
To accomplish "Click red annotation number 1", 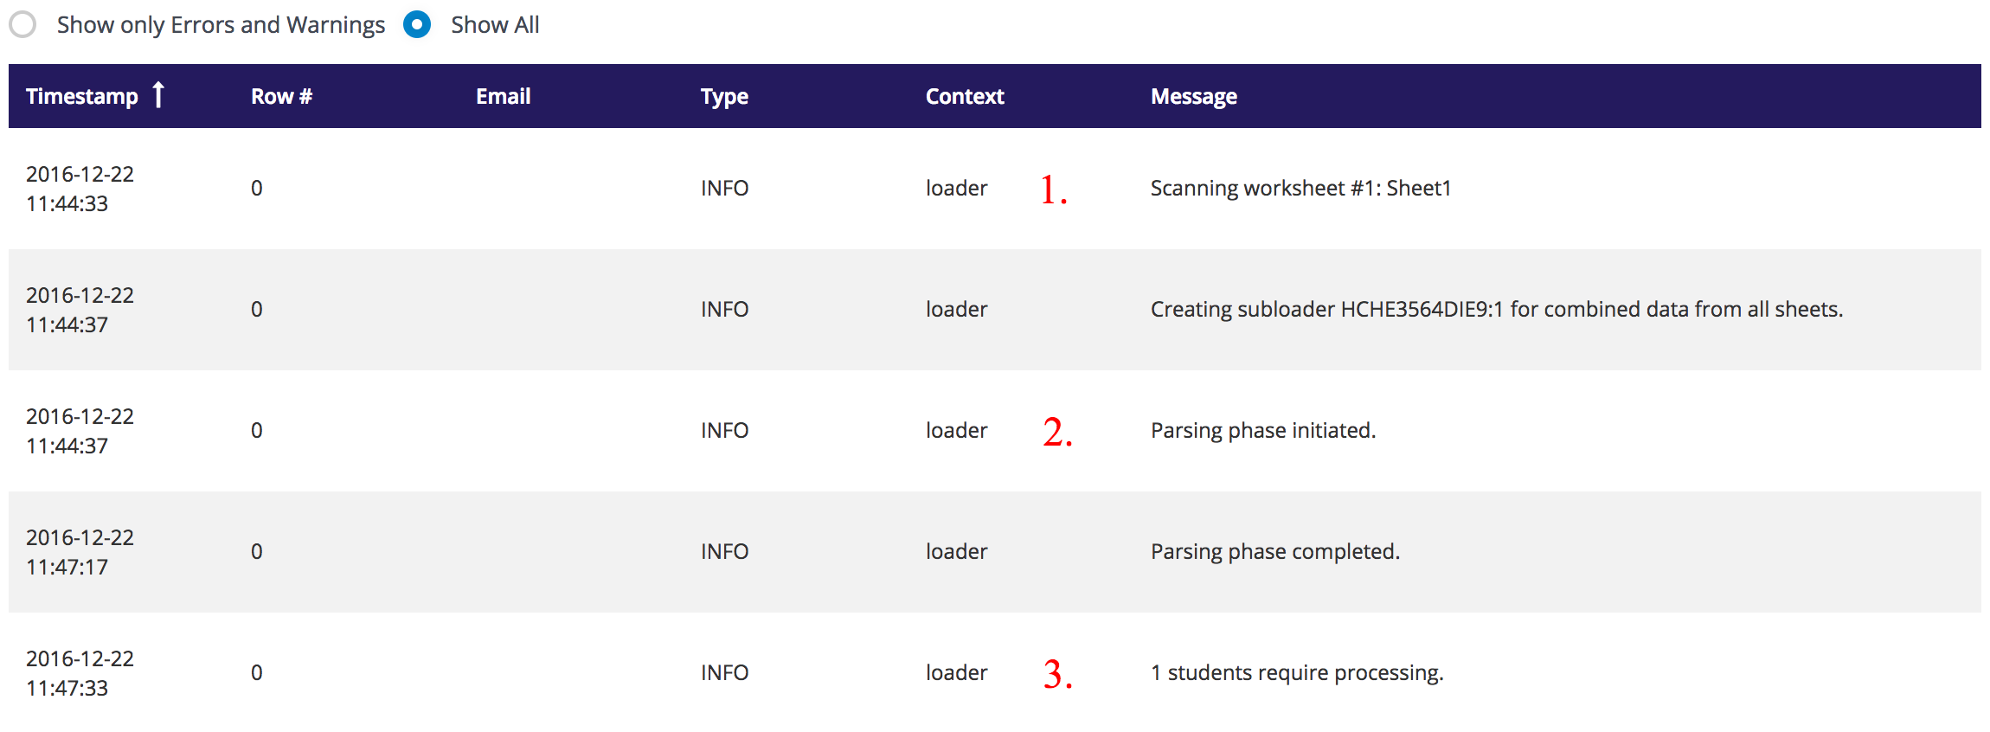I will (1053, 189).
